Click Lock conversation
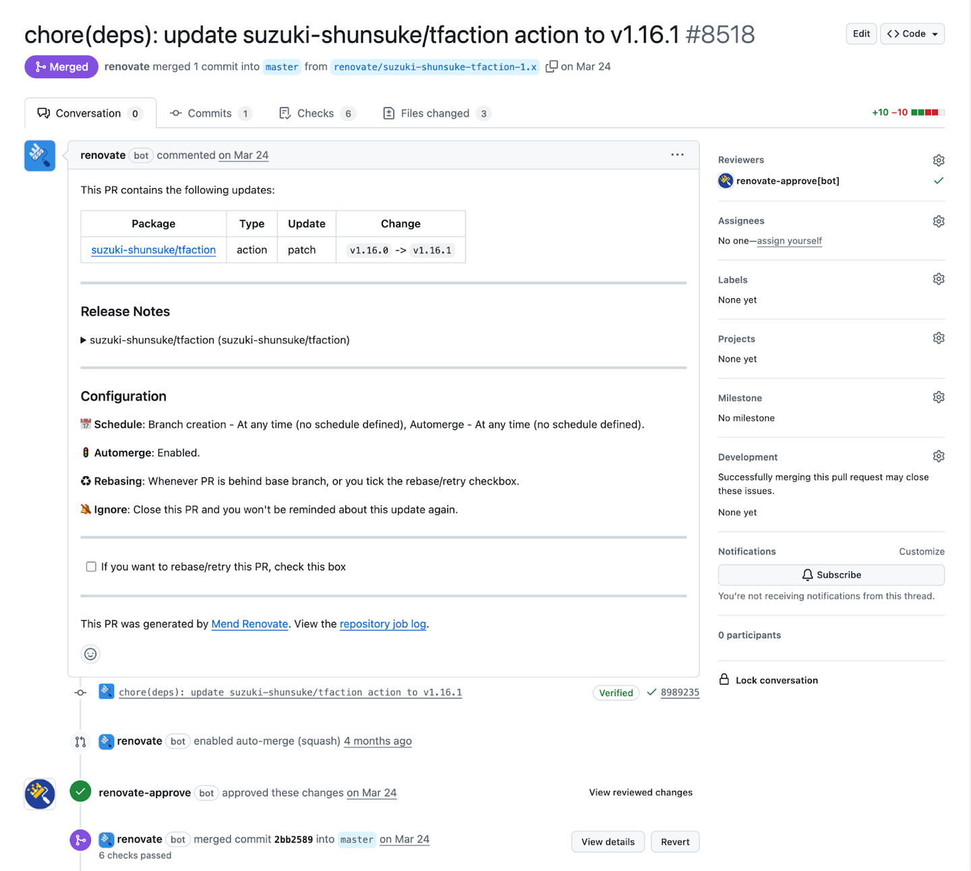Viewport: 971px width, 871px height. click(x=776, y=680)
